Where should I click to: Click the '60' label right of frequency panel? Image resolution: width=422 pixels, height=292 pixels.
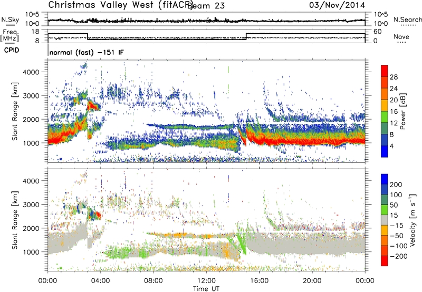point(378,32)
